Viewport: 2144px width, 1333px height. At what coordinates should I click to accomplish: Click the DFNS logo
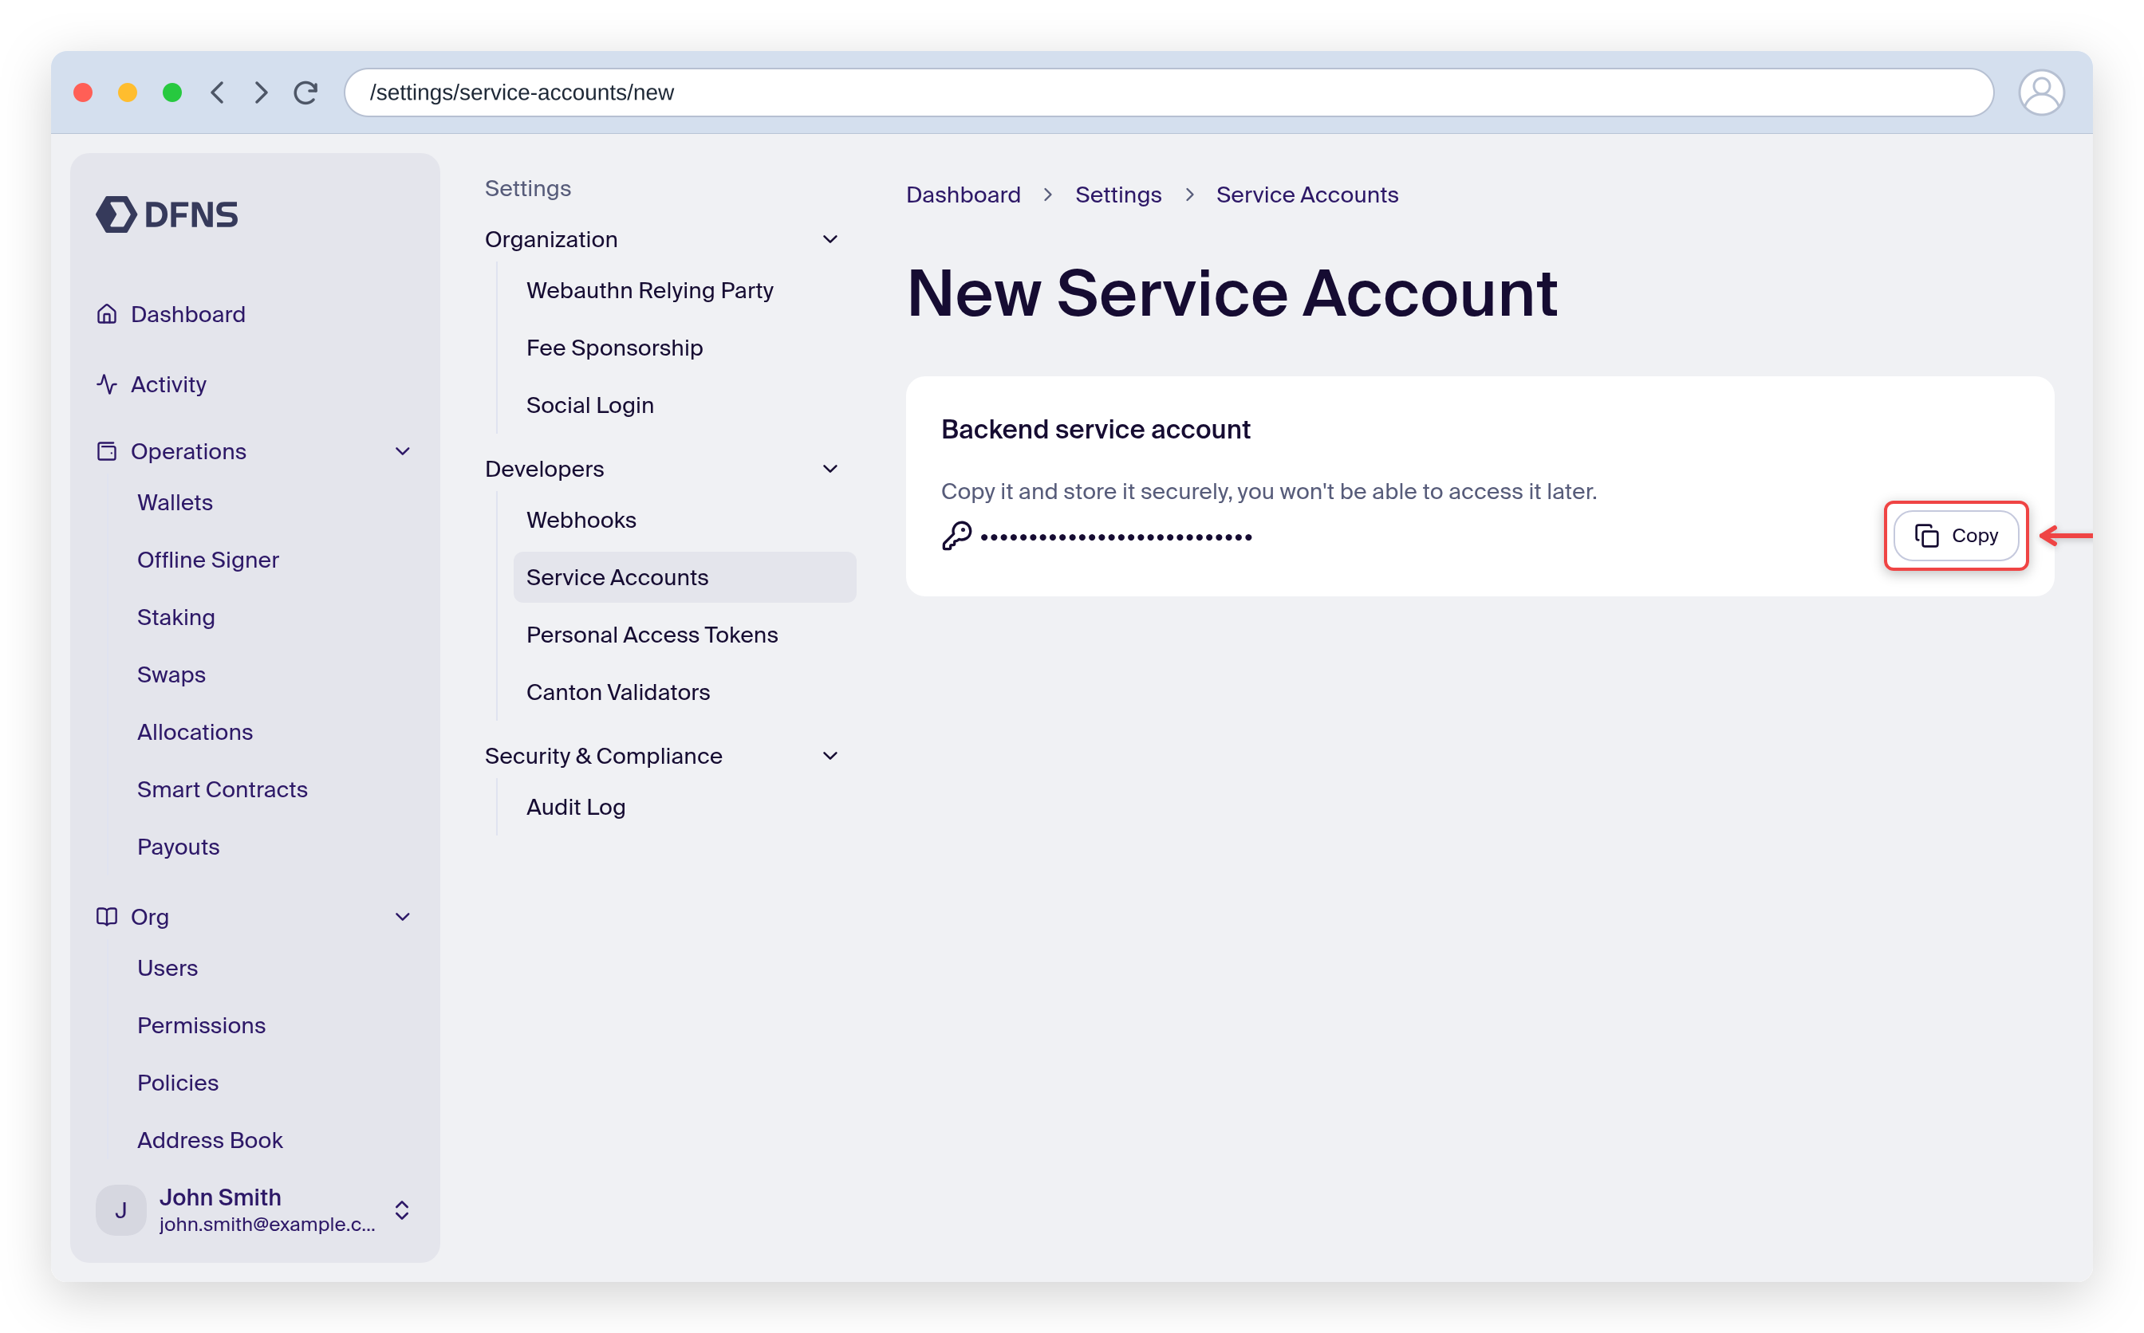[x=167, y=214]
